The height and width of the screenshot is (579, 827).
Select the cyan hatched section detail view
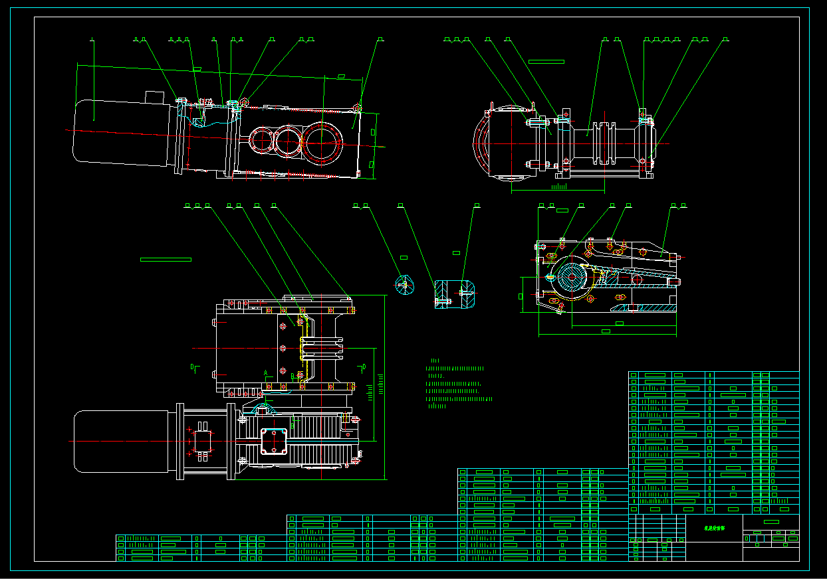click(455, 293)
